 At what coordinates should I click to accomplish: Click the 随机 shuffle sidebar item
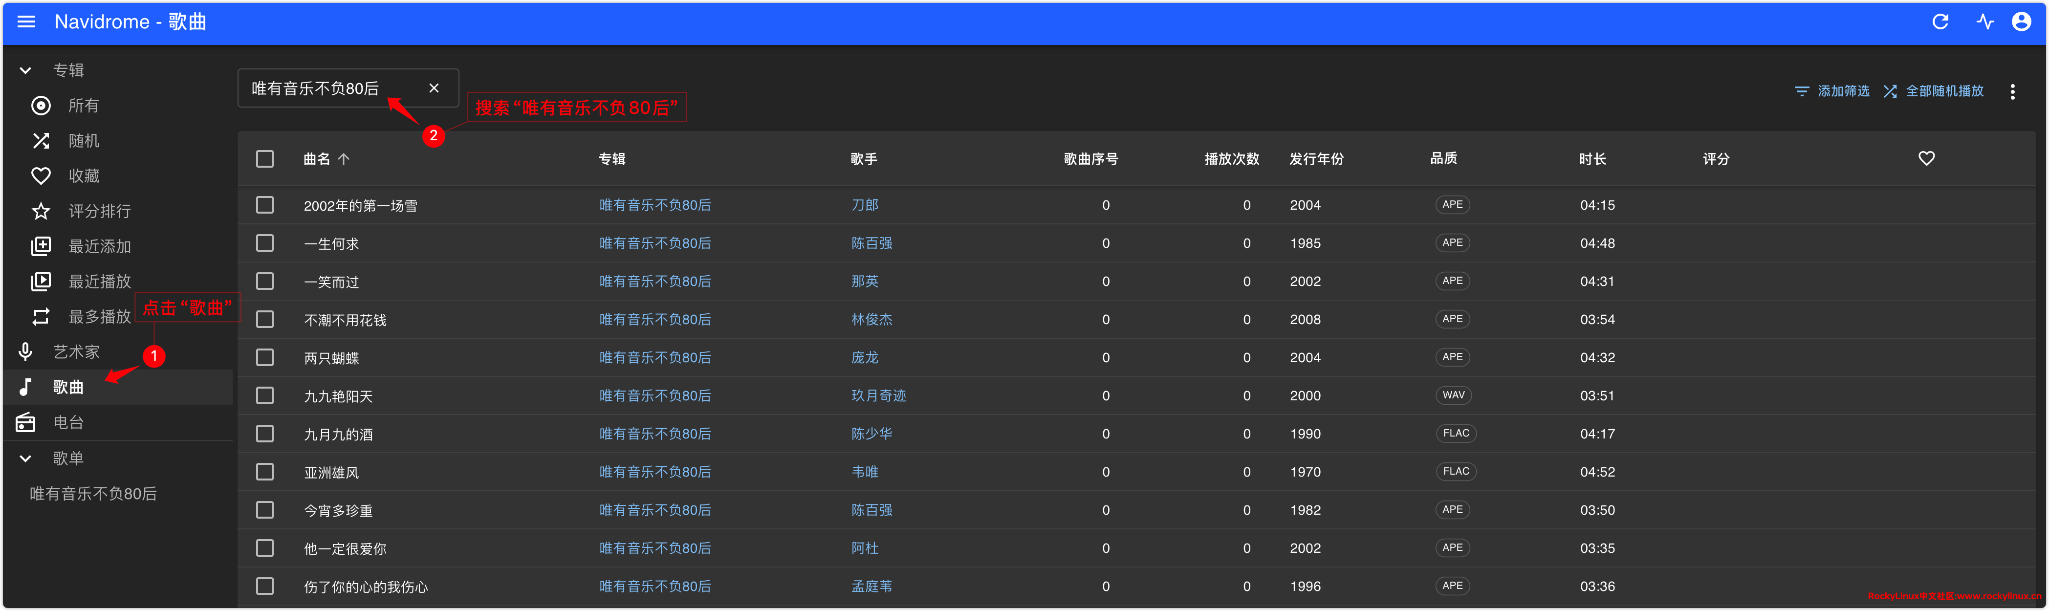click(x=83, y=141)
